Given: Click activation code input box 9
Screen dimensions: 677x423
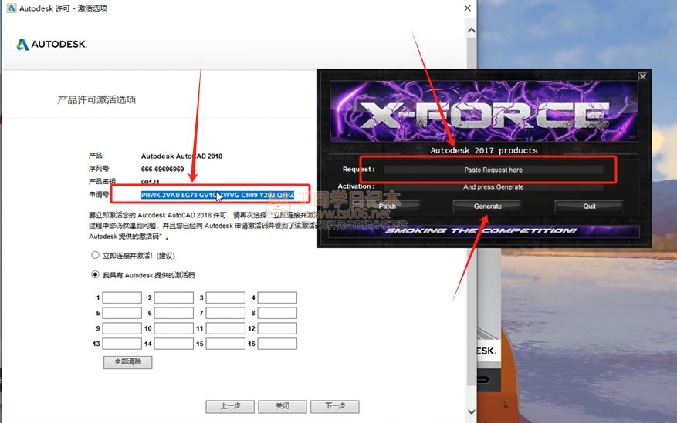Looking at the screenshot, I should [122, 328].
